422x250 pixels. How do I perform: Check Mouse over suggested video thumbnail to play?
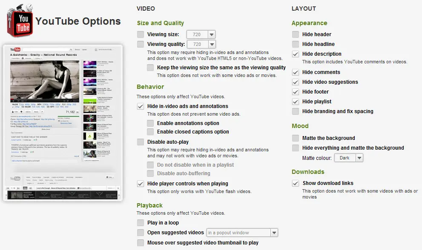click(x=141, y=243)
